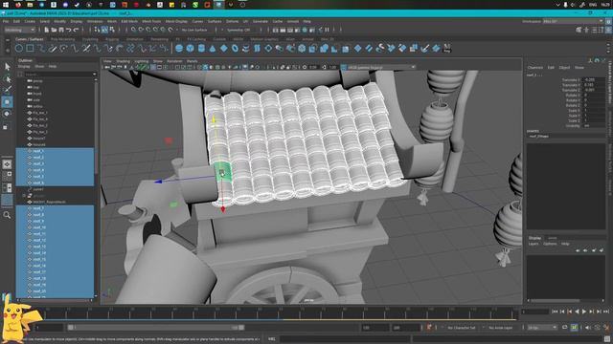Activate the Paint Selection tool
Viewport: 613px width, 344px height.
pos(8,90)
